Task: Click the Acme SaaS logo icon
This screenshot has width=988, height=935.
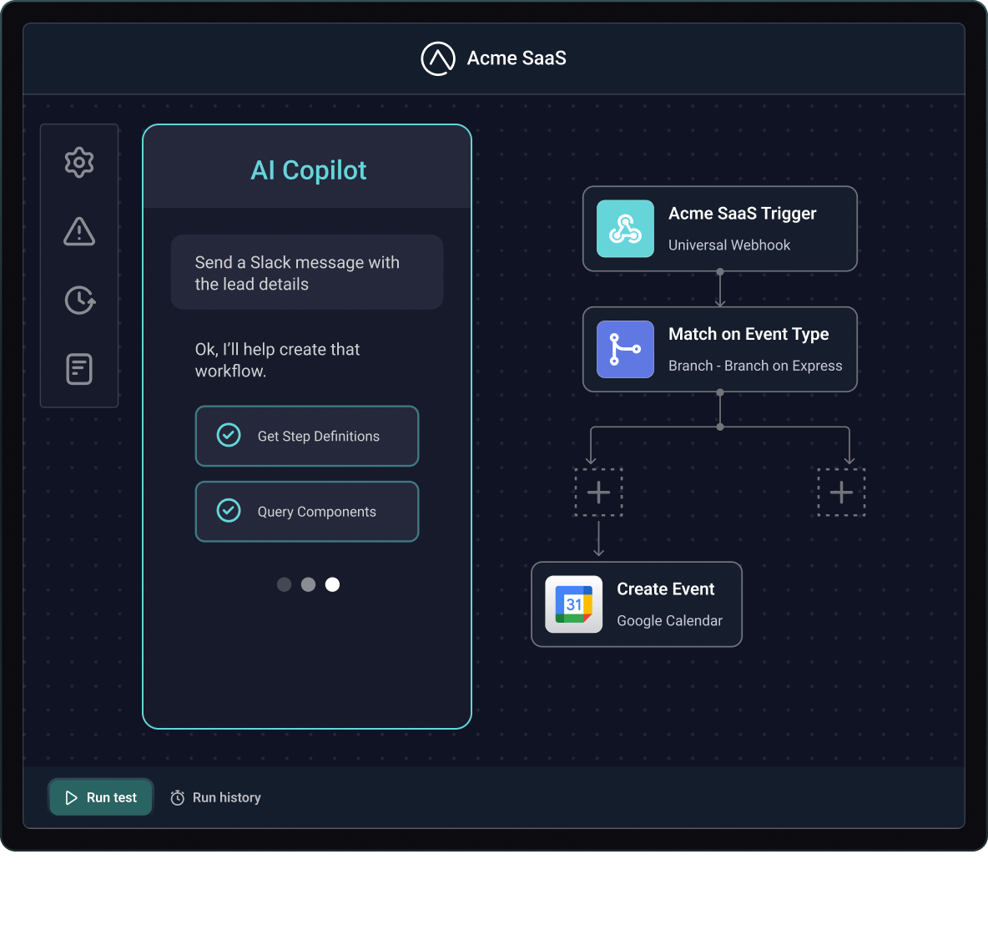Action: [438, 58]
